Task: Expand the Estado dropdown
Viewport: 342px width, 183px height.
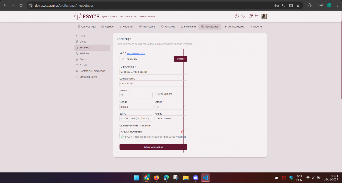Action: pyautogui.click(x=171, y=107)
